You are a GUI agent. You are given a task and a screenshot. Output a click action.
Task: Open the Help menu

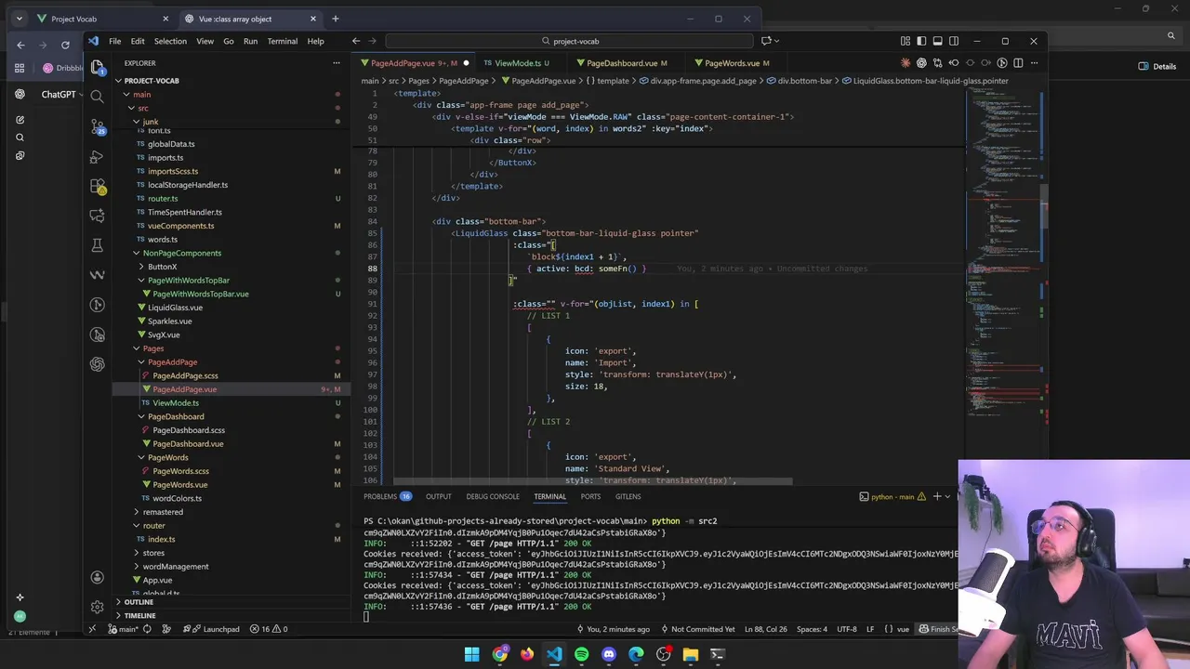(x=315, y=41)
